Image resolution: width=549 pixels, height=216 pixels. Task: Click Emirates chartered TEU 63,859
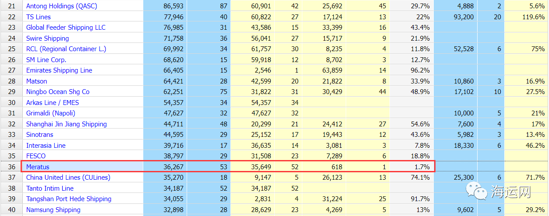[332, 70]
